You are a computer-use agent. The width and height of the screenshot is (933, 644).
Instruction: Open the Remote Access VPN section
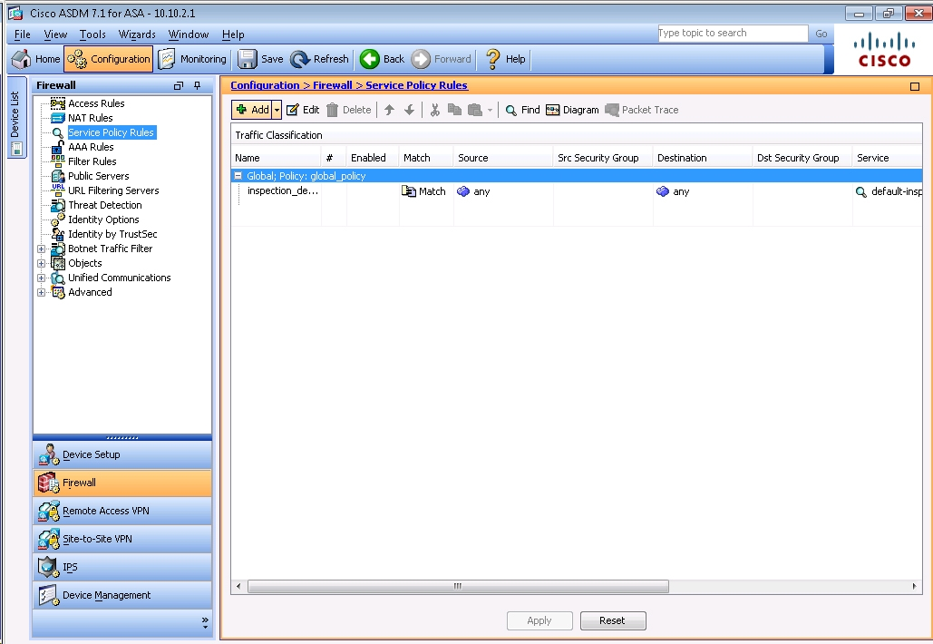tap(122, 511)
